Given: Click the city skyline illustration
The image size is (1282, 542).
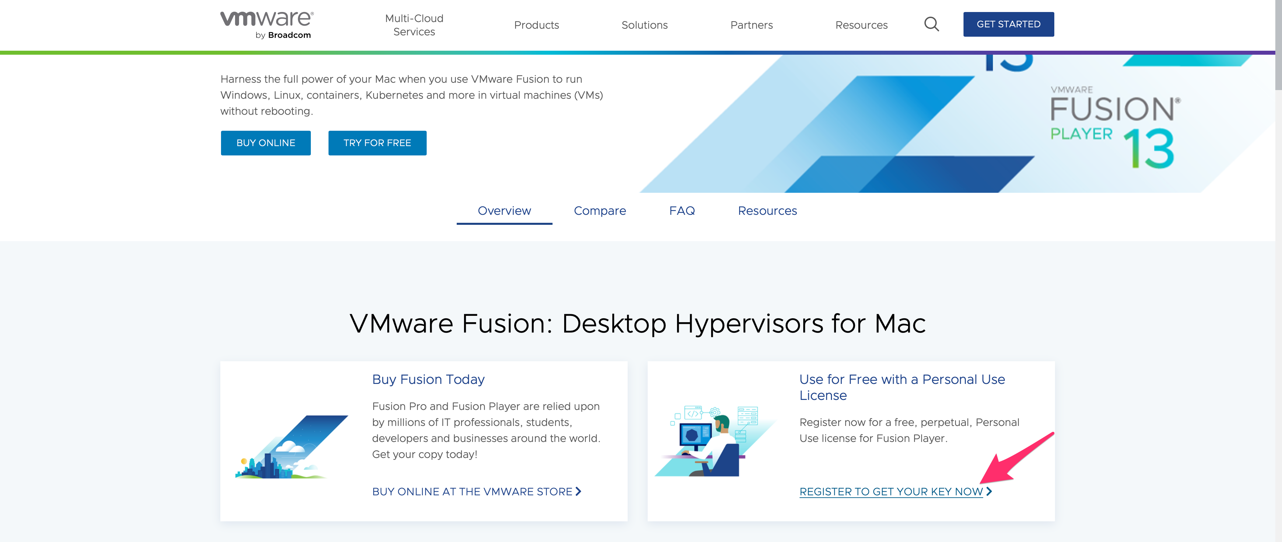Looking at the screenshot, I should [291, 448].
